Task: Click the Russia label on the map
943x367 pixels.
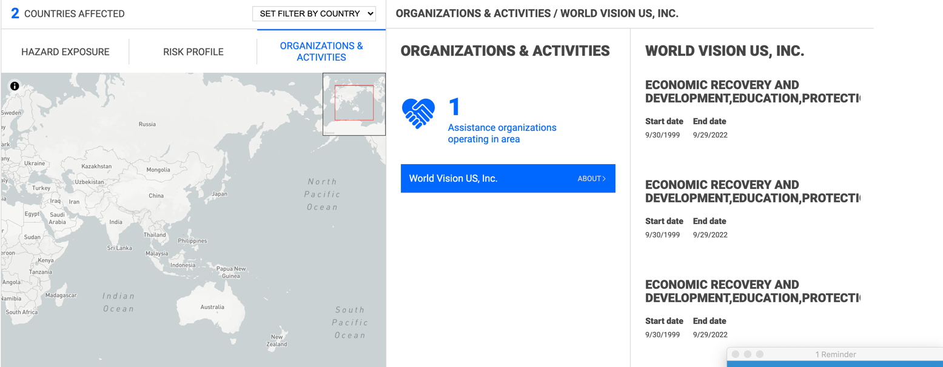Action: (147, 124)
